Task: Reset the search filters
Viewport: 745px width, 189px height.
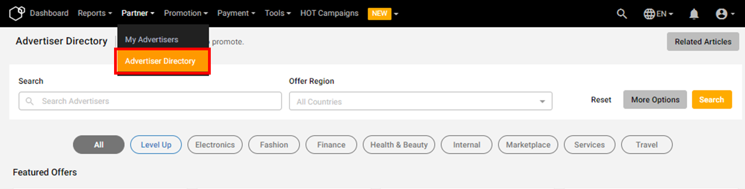Action: point(601,100)
